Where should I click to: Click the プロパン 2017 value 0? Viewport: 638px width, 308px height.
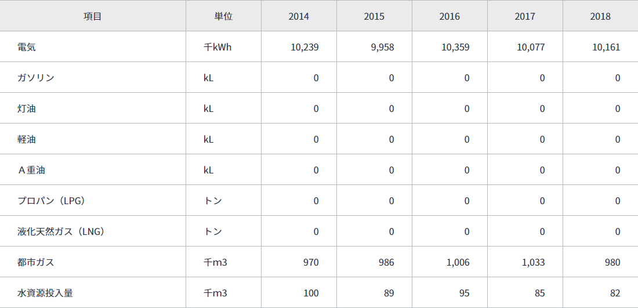(x=542, y=201)
